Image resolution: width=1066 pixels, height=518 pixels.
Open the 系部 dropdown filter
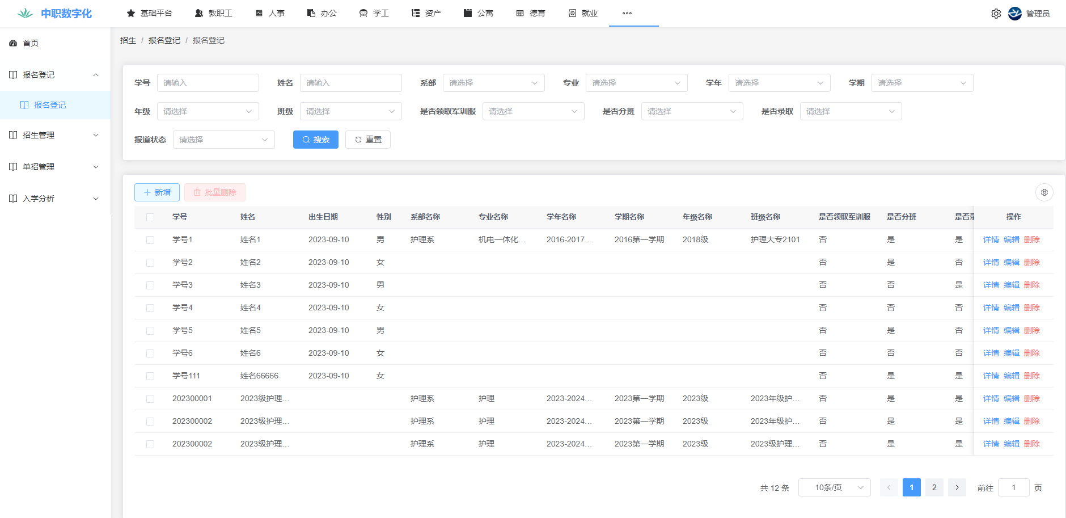point(493,83)
